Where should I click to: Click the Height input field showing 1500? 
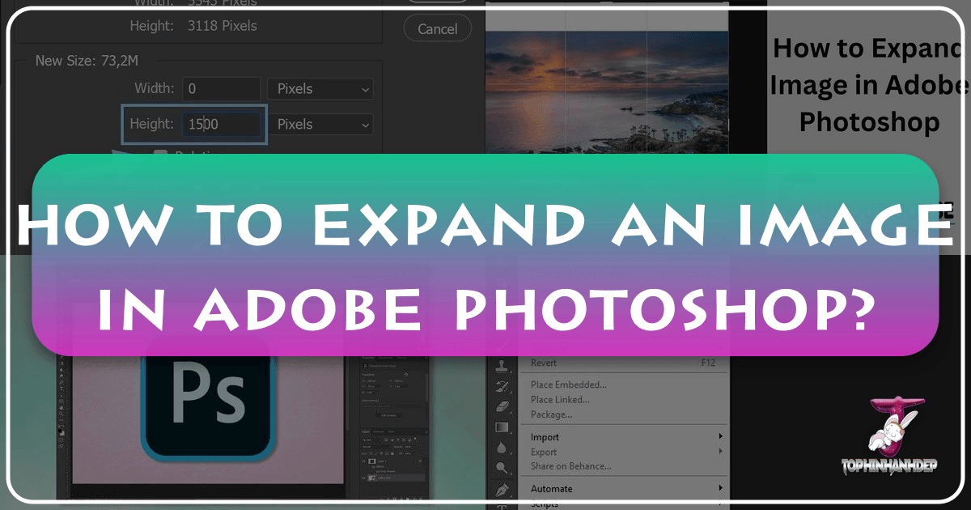click(x=220, y=124)
